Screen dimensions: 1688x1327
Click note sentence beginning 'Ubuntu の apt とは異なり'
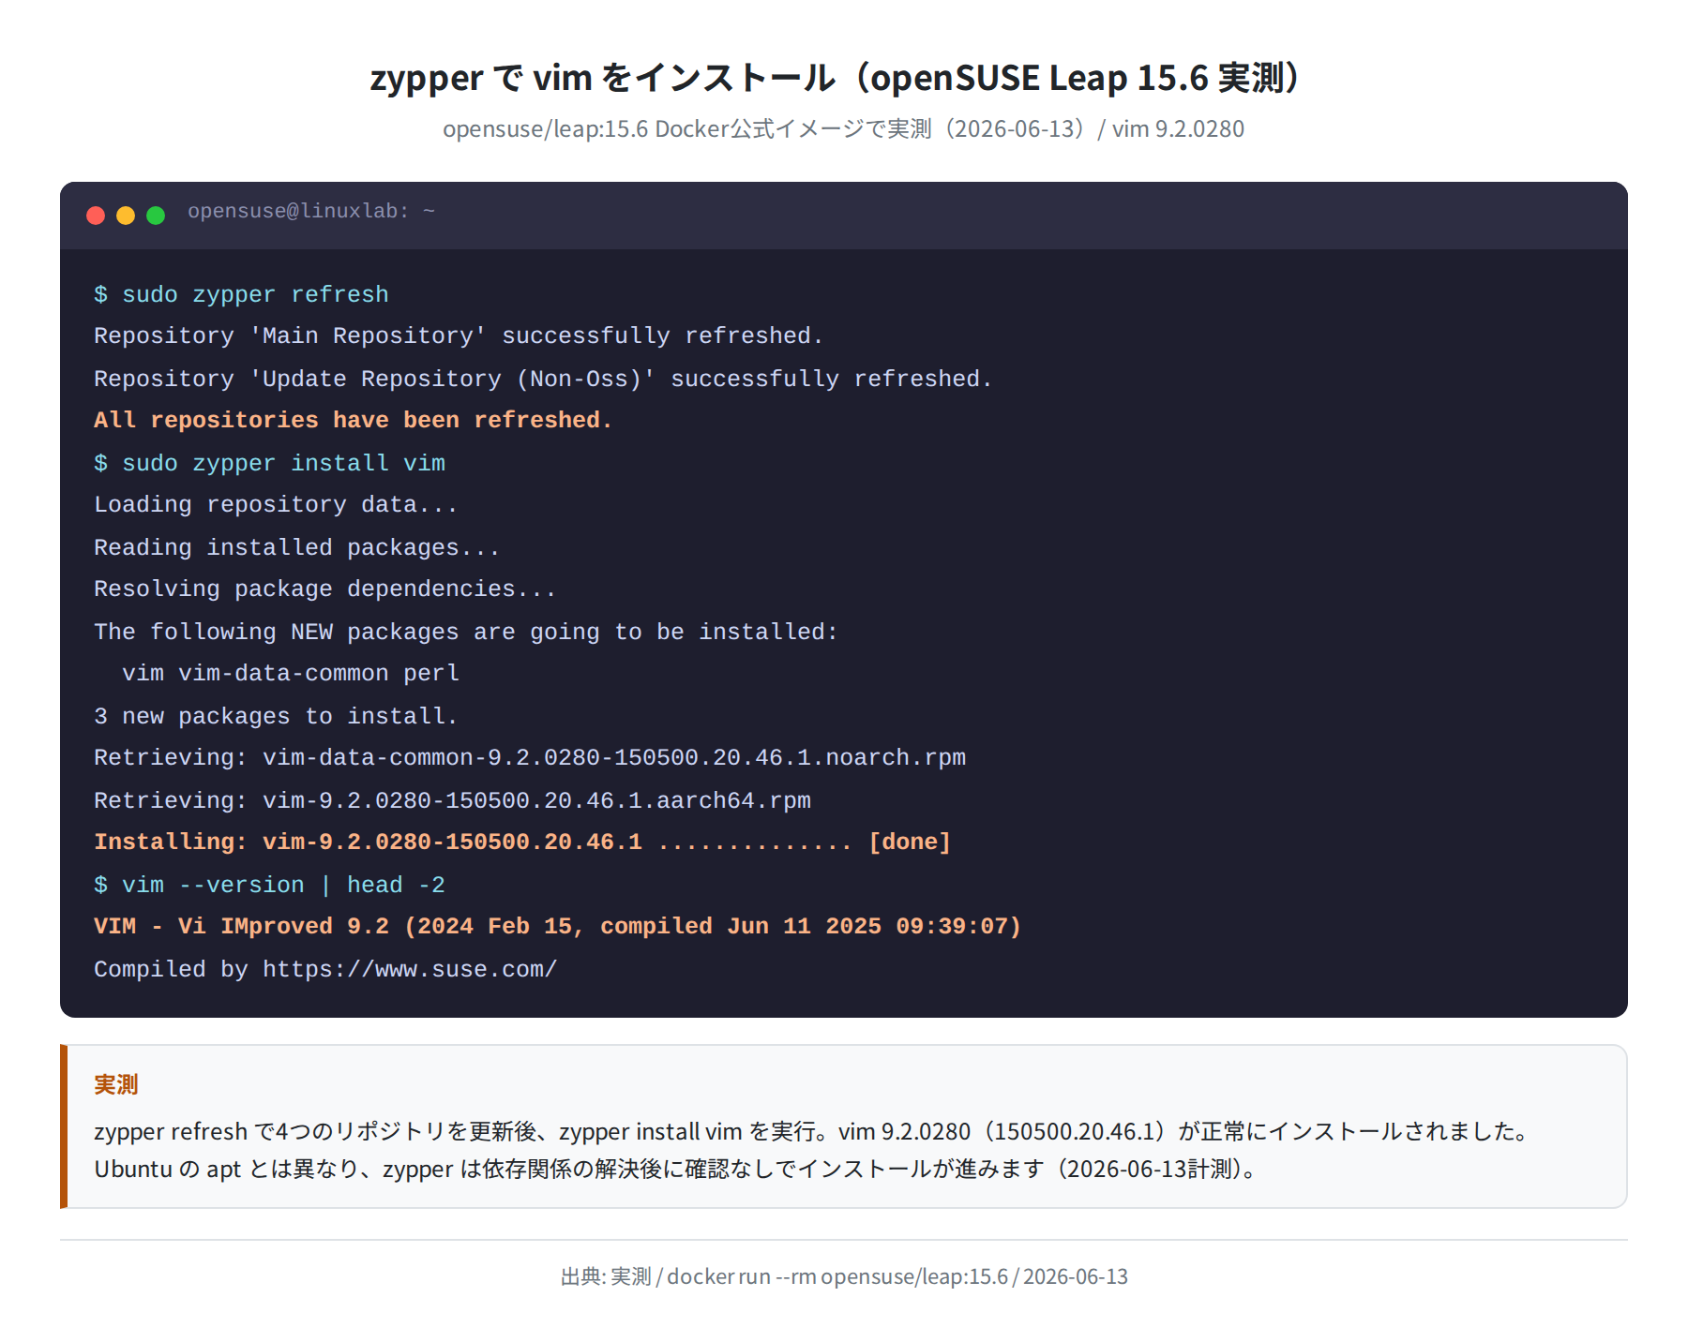coord(677,1170)
